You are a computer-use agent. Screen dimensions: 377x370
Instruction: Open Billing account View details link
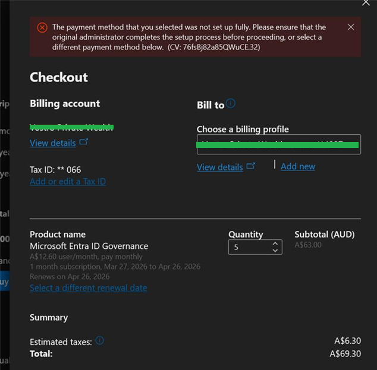(53, 143)
